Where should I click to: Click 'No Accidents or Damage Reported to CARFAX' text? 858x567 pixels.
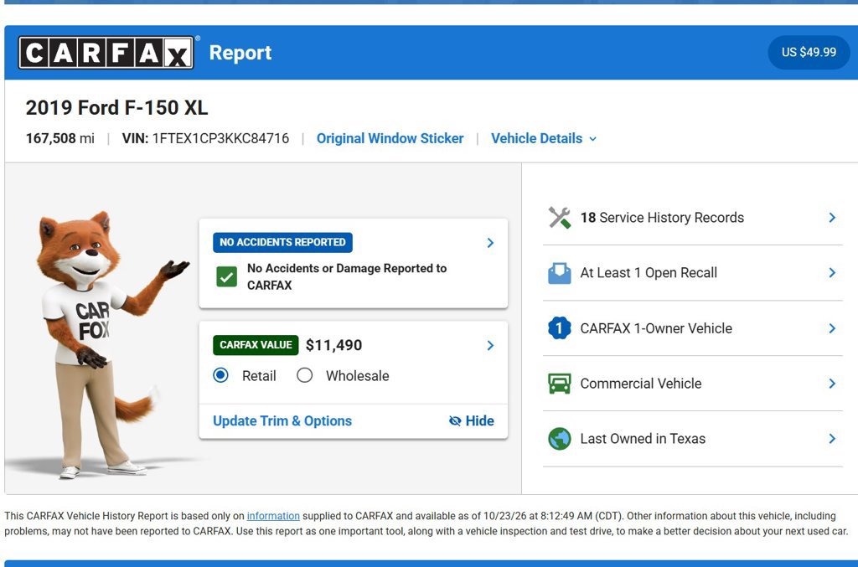(x=346, y=276)
